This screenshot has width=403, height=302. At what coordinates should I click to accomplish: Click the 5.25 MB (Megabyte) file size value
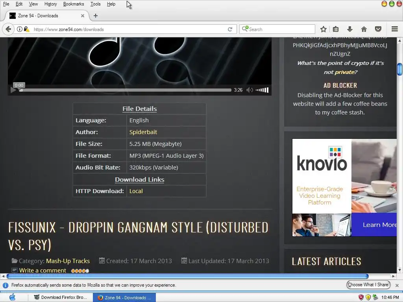[x=155, y=144]
